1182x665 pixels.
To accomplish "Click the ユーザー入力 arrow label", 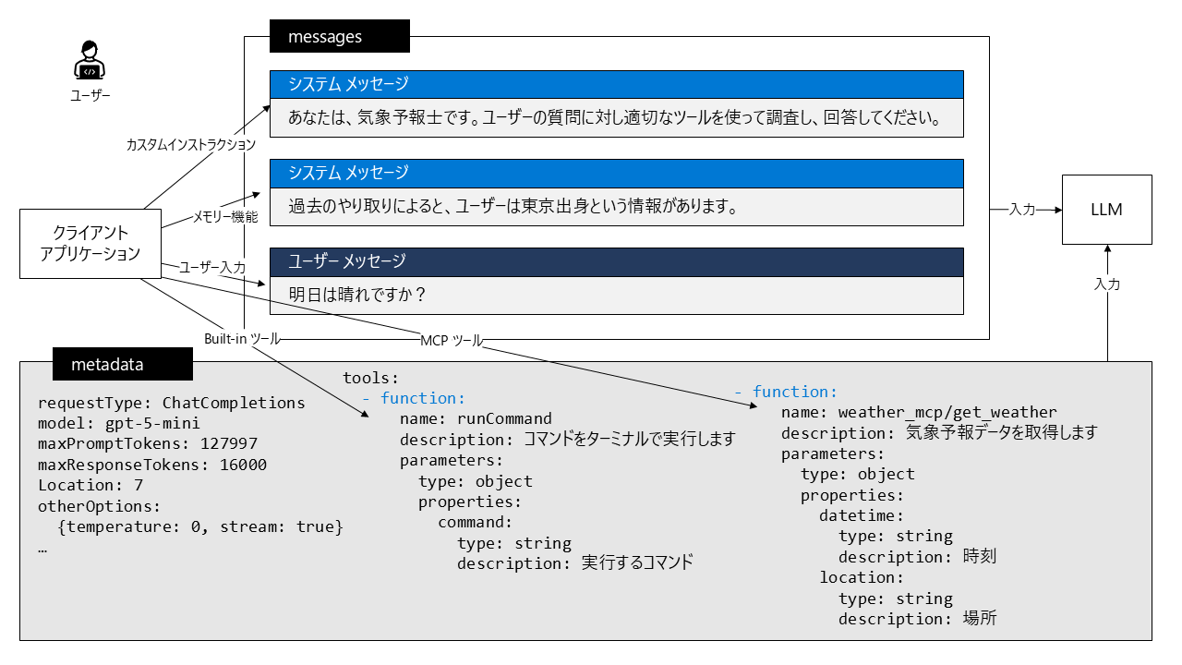I will [212, 267].
